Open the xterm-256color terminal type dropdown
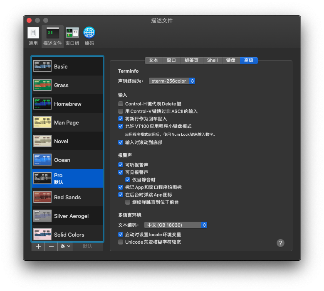The height and width of the screenshot is (291, 324). [x=172, y=81]
